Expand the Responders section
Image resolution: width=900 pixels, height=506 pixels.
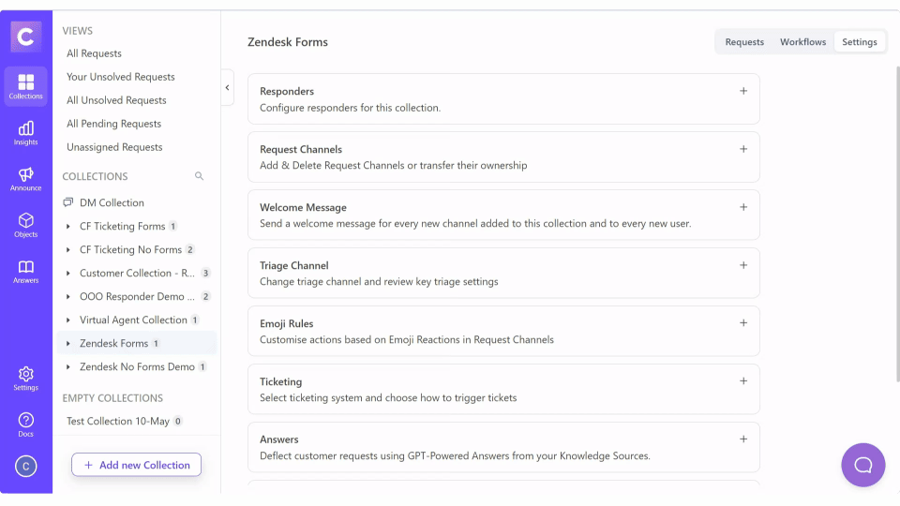click(x=743, y=91)
